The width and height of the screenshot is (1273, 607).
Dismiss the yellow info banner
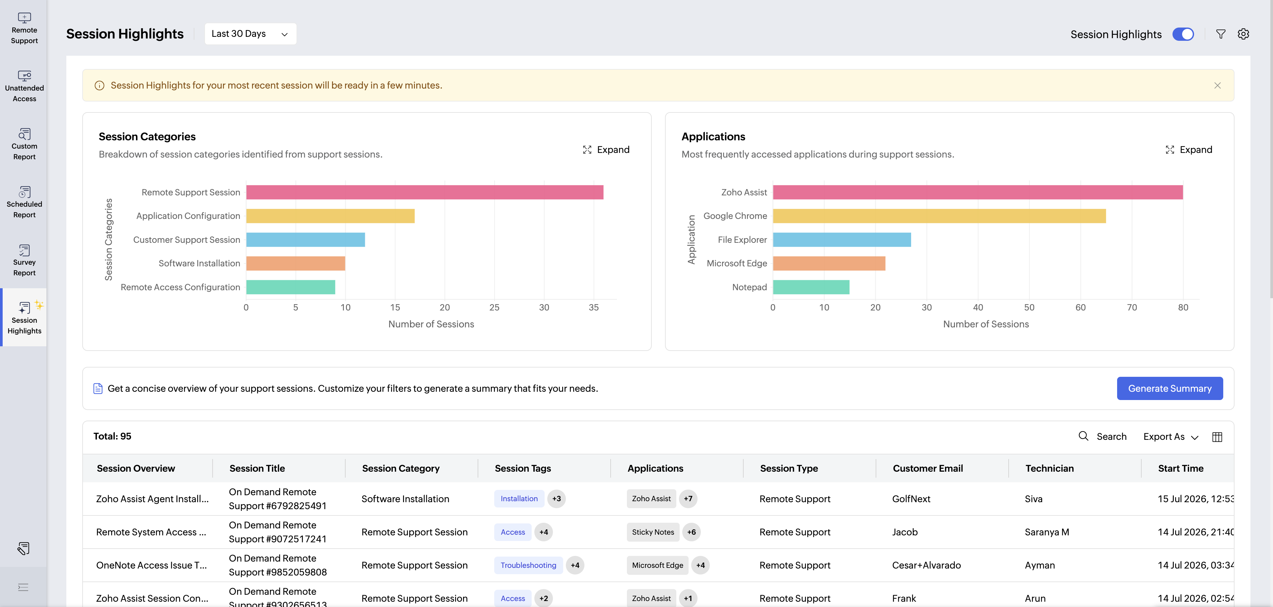click(1217, 86)
